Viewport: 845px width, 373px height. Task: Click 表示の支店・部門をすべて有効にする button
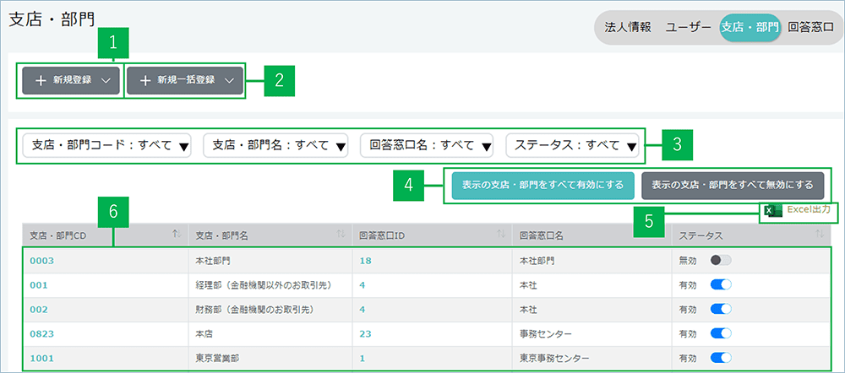coord(543,185)
